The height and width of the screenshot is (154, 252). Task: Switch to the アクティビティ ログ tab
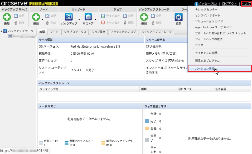coord(123,32)
